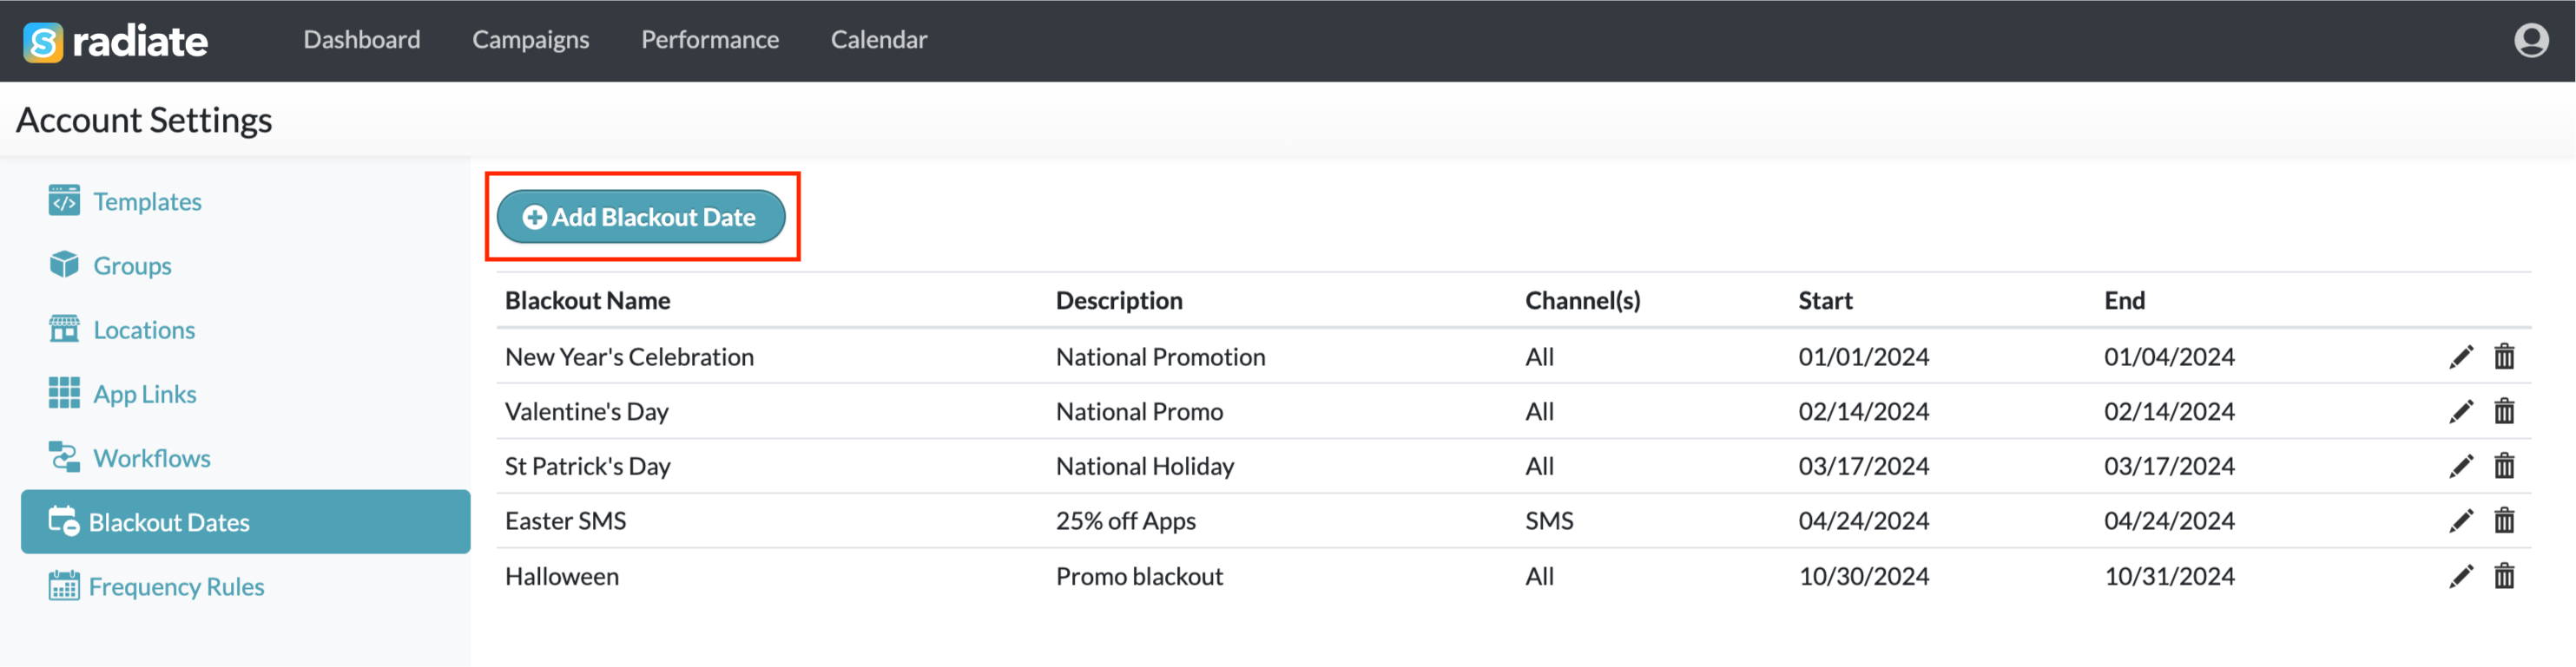
Task: Click the Description column header
Action: click(1119, 301)
